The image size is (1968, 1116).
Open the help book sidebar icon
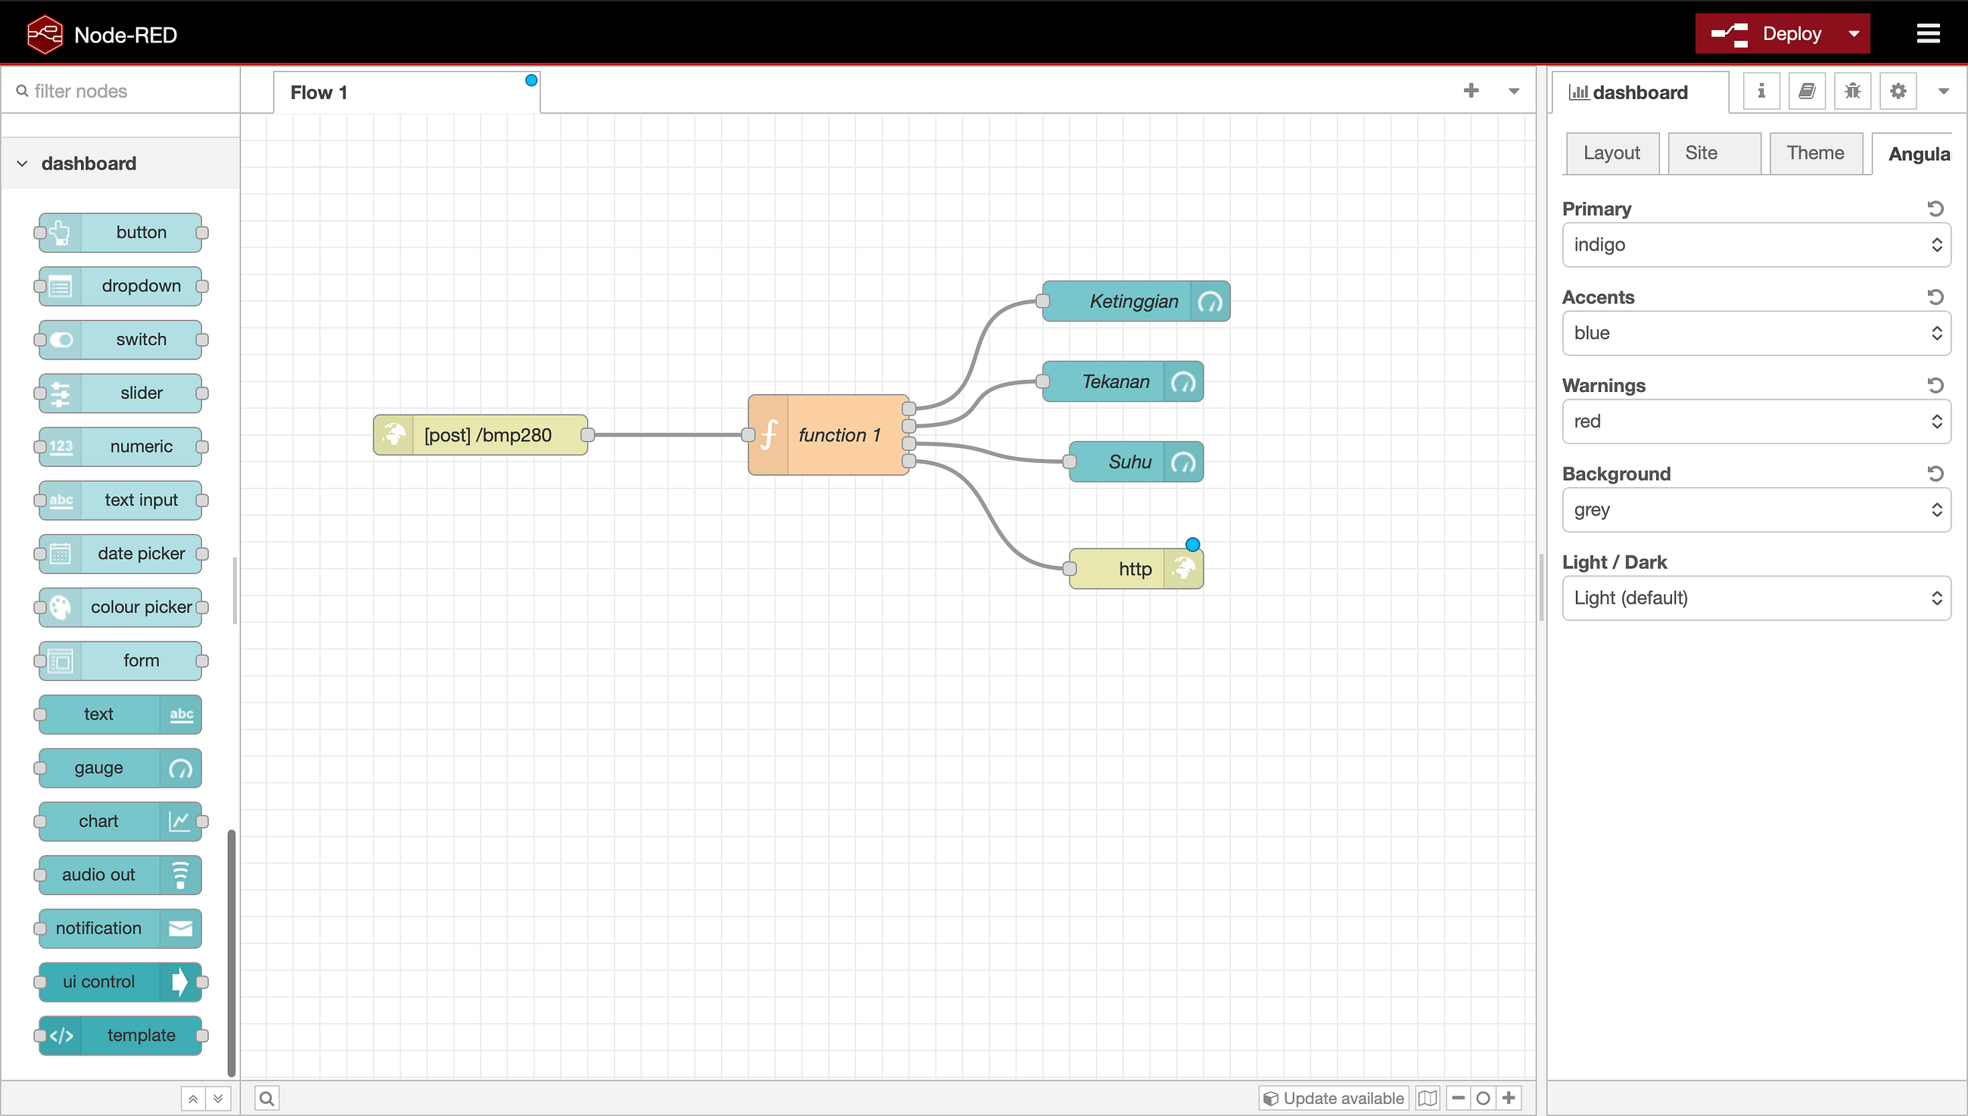click(x=1807, y=92)
